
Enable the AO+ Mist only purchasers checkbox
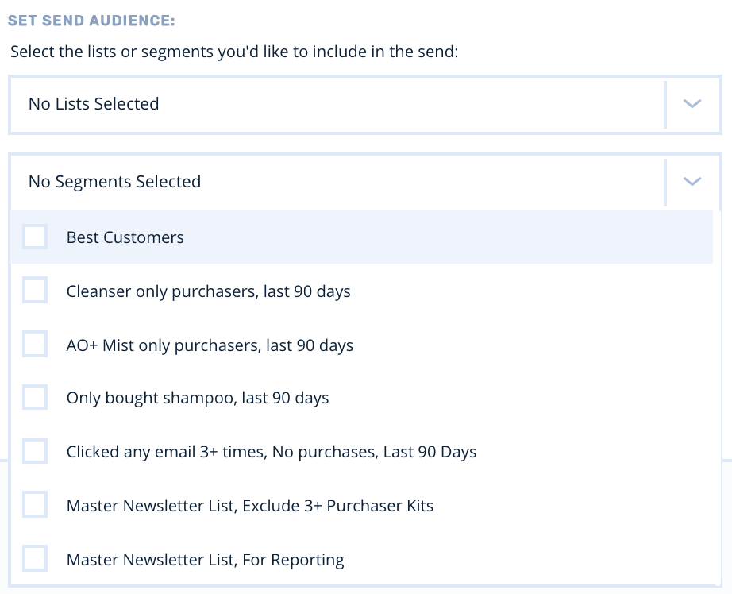point(35,345)
